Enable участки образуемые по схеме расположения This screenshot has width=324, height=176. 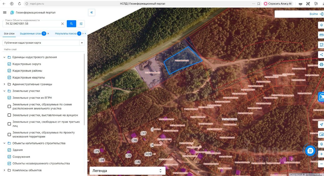(9, 107)
